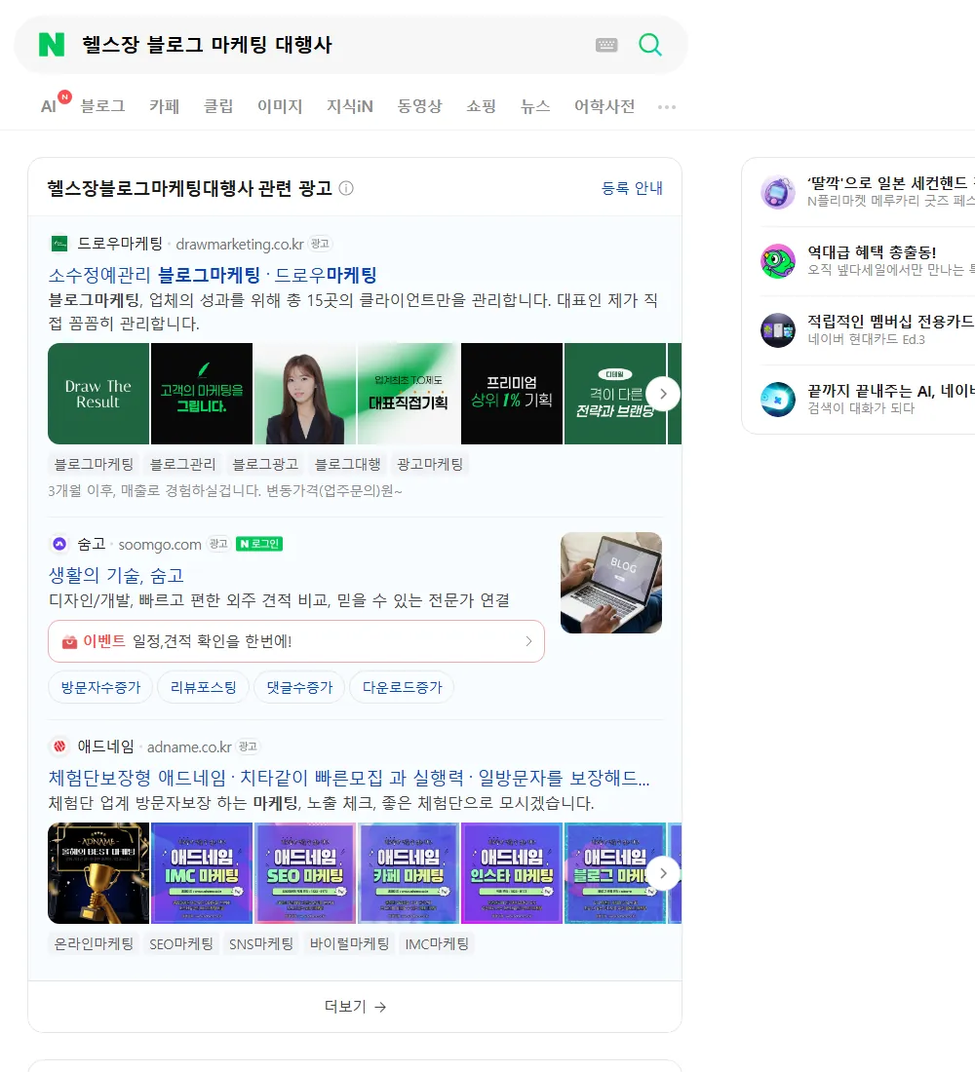Click the 드로우마케팅 green favicon
The width and height of the screenshot is (975, 1072).
pos(59,244)
